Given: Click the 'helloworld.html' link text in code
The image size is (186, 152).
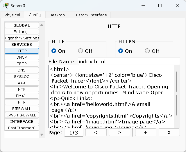Looking at the screenshot, I should point(107,104).
